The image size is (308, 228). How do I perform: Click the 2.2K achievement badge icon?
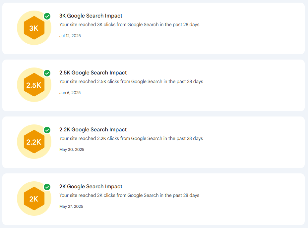tap(34, 141)
